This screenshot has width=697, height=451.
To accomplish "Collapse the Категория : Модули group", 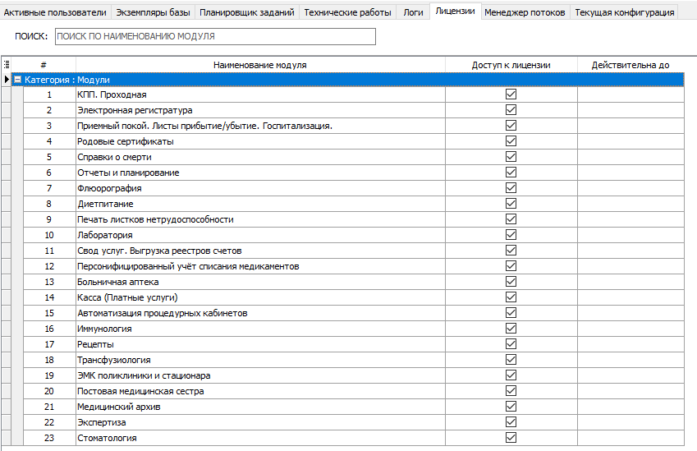I will [x=18, y=80].
